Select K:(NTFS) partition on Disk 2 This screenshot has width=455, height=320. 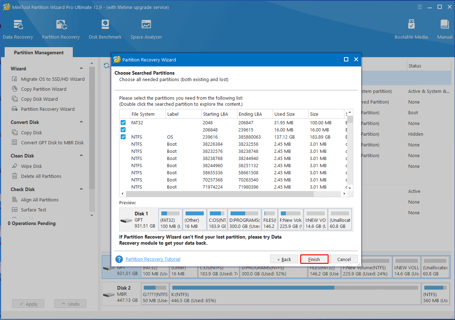295,294
